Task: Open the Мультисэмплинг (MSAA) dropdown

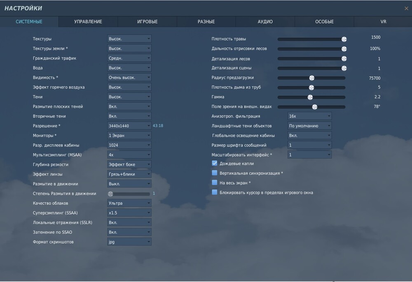Action: click(129, 155)
